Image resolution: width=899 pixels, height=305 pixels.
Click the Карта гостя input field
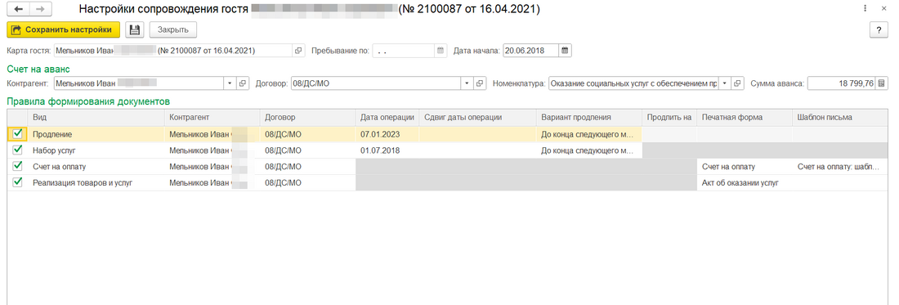tap(173, 51)
